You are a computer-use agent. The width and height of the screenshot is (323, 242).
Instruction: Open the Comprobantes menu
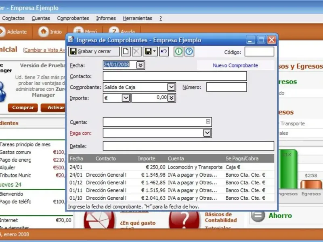coord(73,18)
